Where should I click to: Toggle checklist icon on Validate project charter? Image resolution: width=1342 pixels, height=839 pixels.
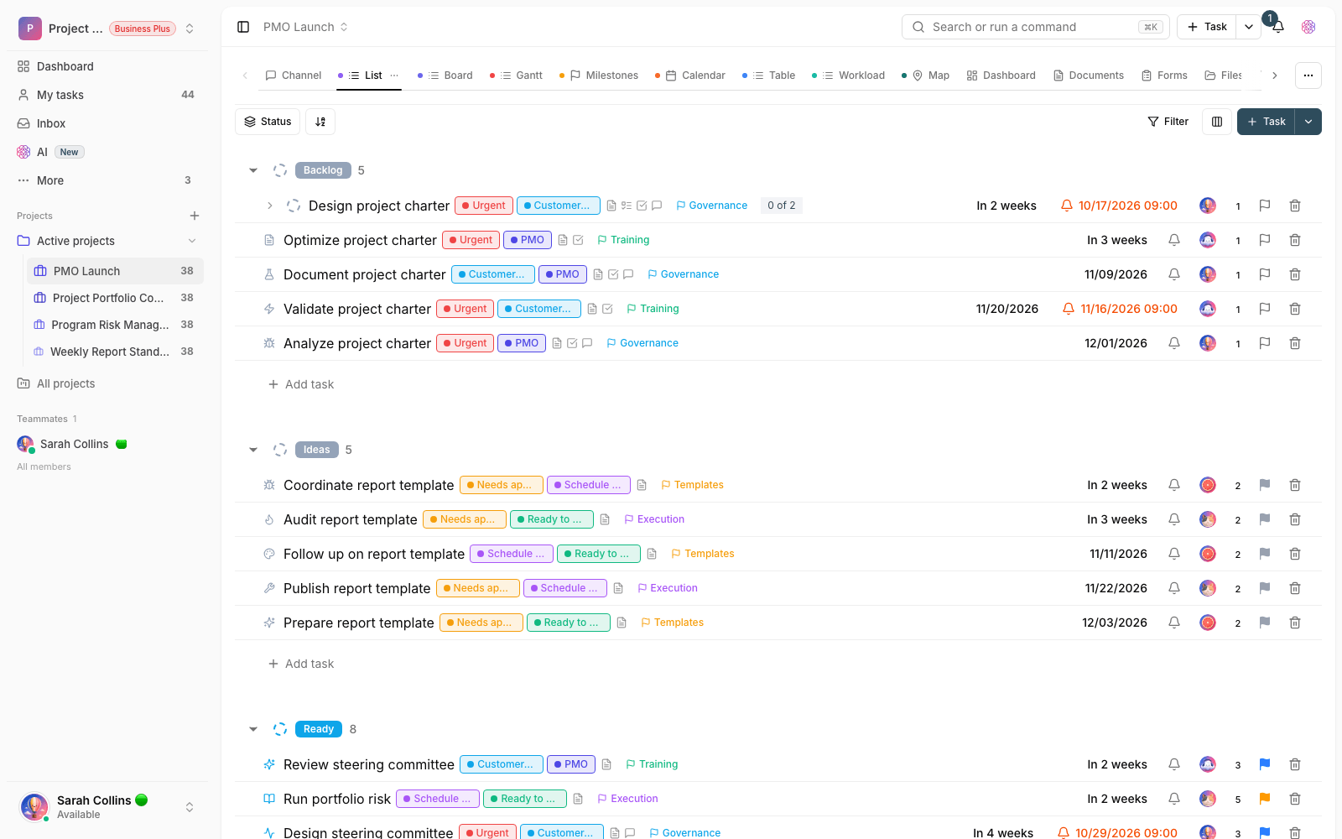pos(607,309)
